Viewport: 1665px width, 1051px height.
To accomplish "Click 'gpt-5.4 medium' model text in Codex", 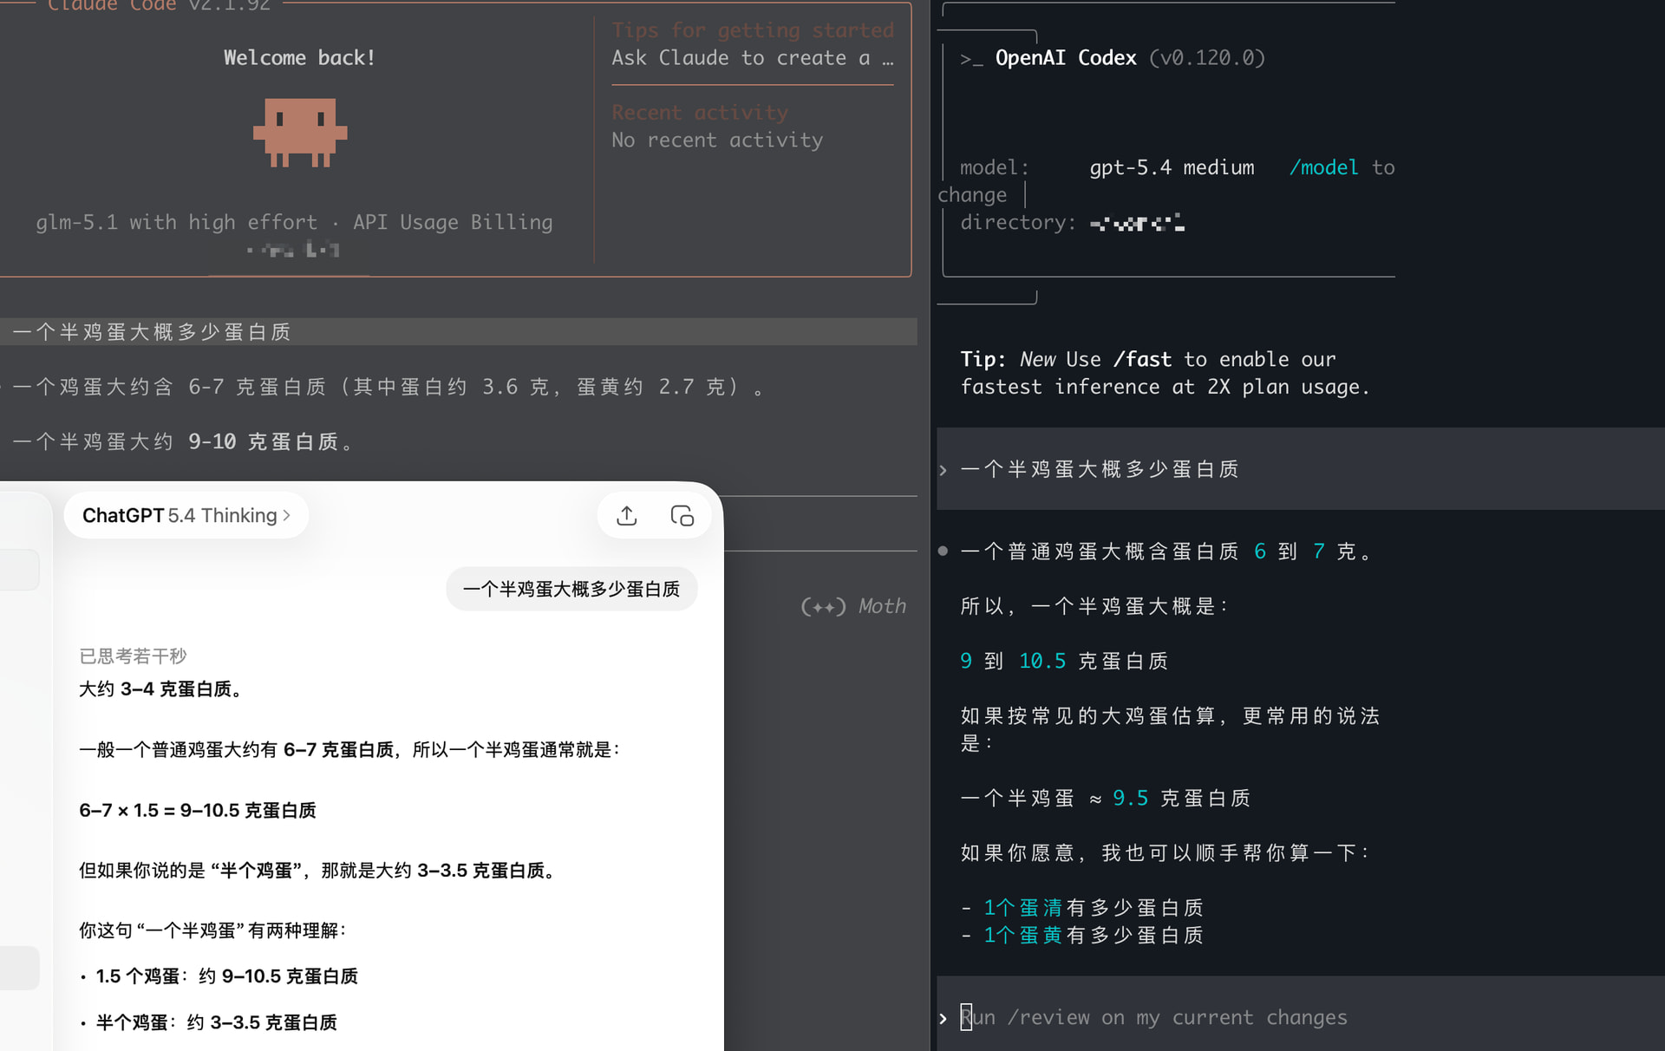I will pos(1172,167).
